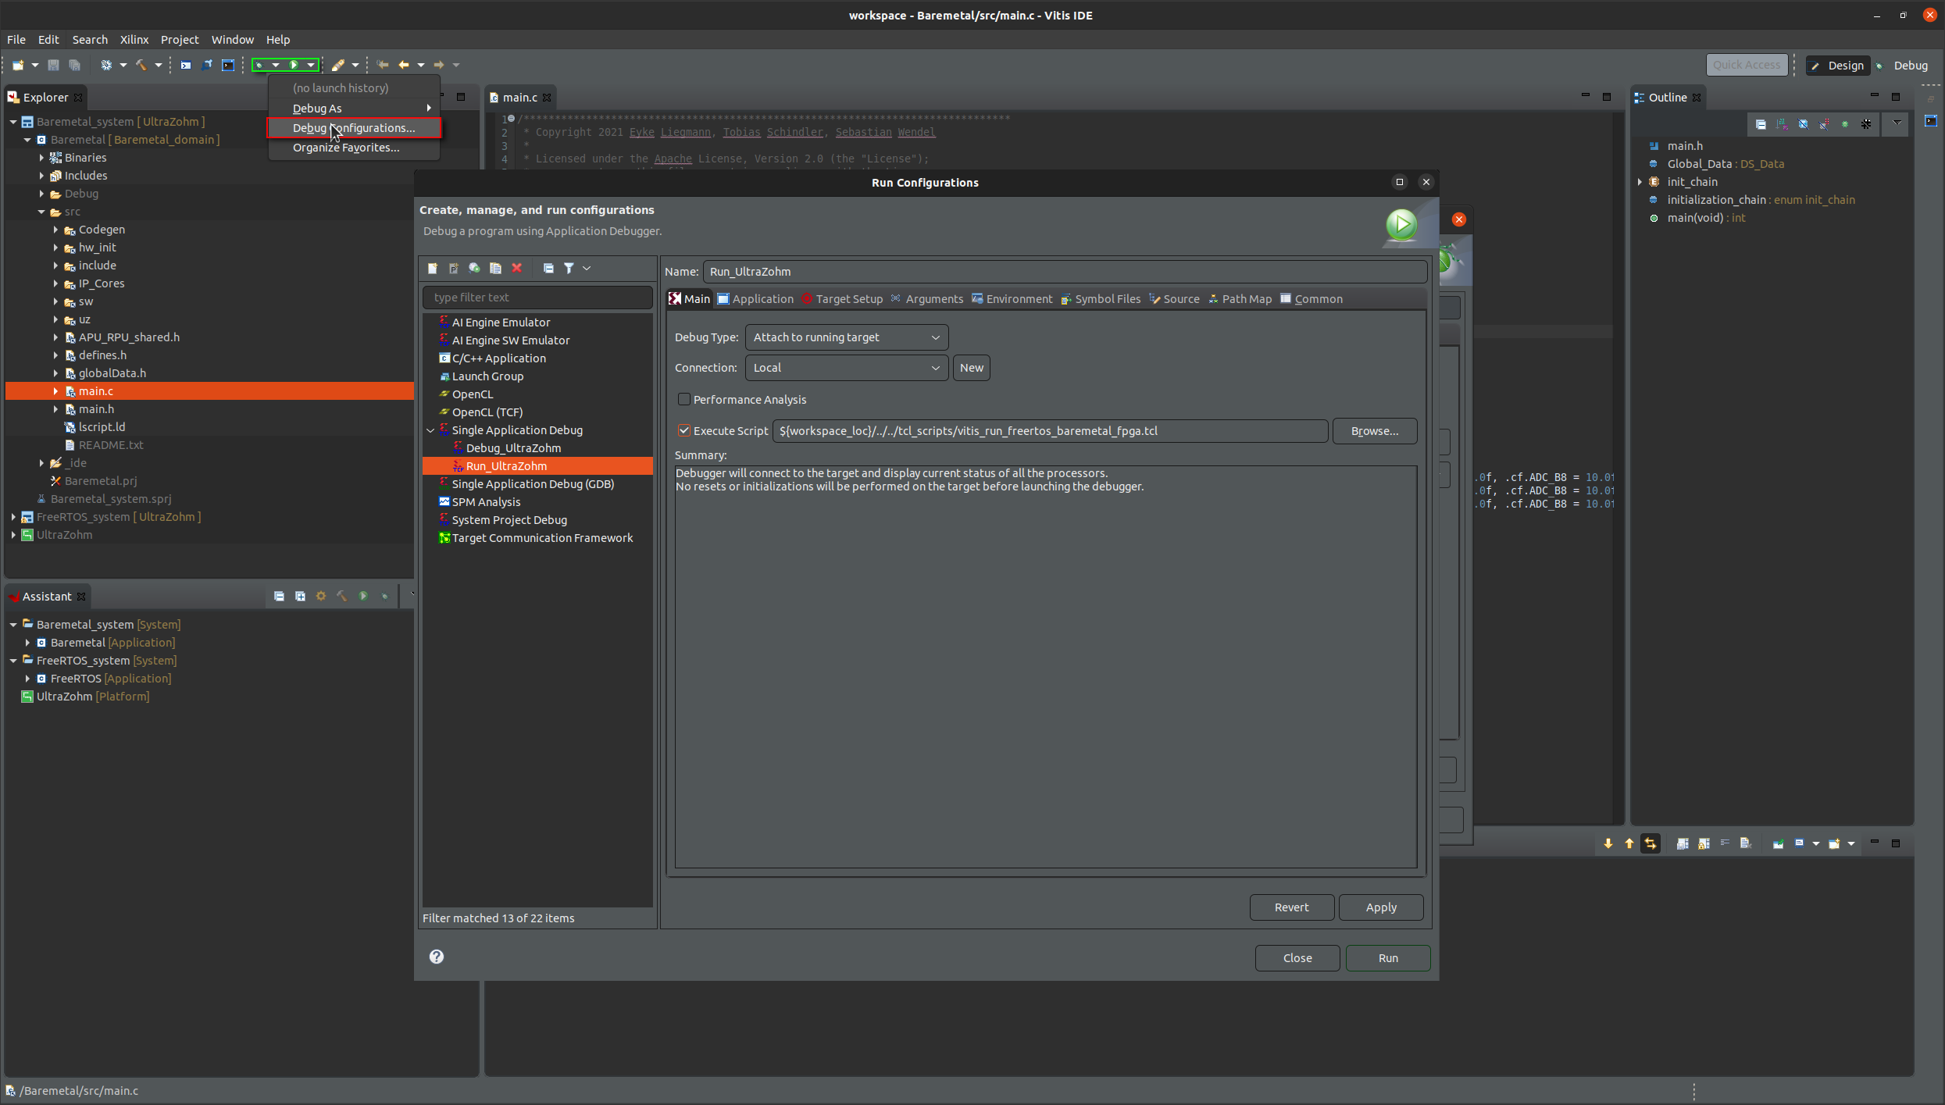1945x1105 pixels.
Task: Click inside the type filter text field
Action: (537, 298)
